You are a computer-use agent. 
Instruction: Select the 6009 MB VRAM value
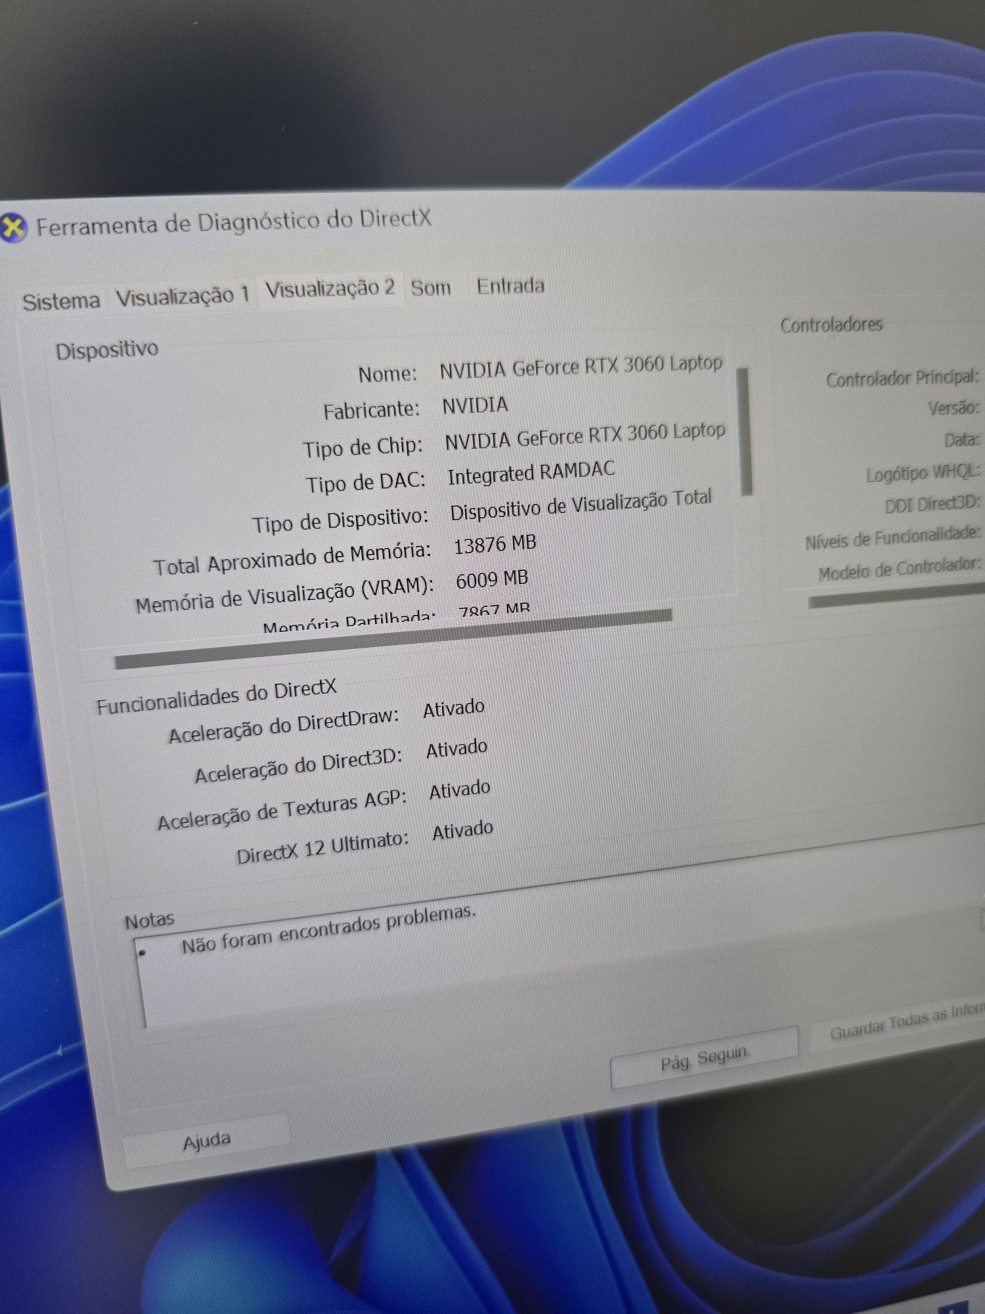pos(492,579)
